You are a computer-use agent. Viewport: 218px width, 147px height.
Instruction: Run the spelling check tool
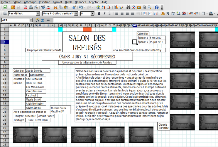click(x=43, y=7)
